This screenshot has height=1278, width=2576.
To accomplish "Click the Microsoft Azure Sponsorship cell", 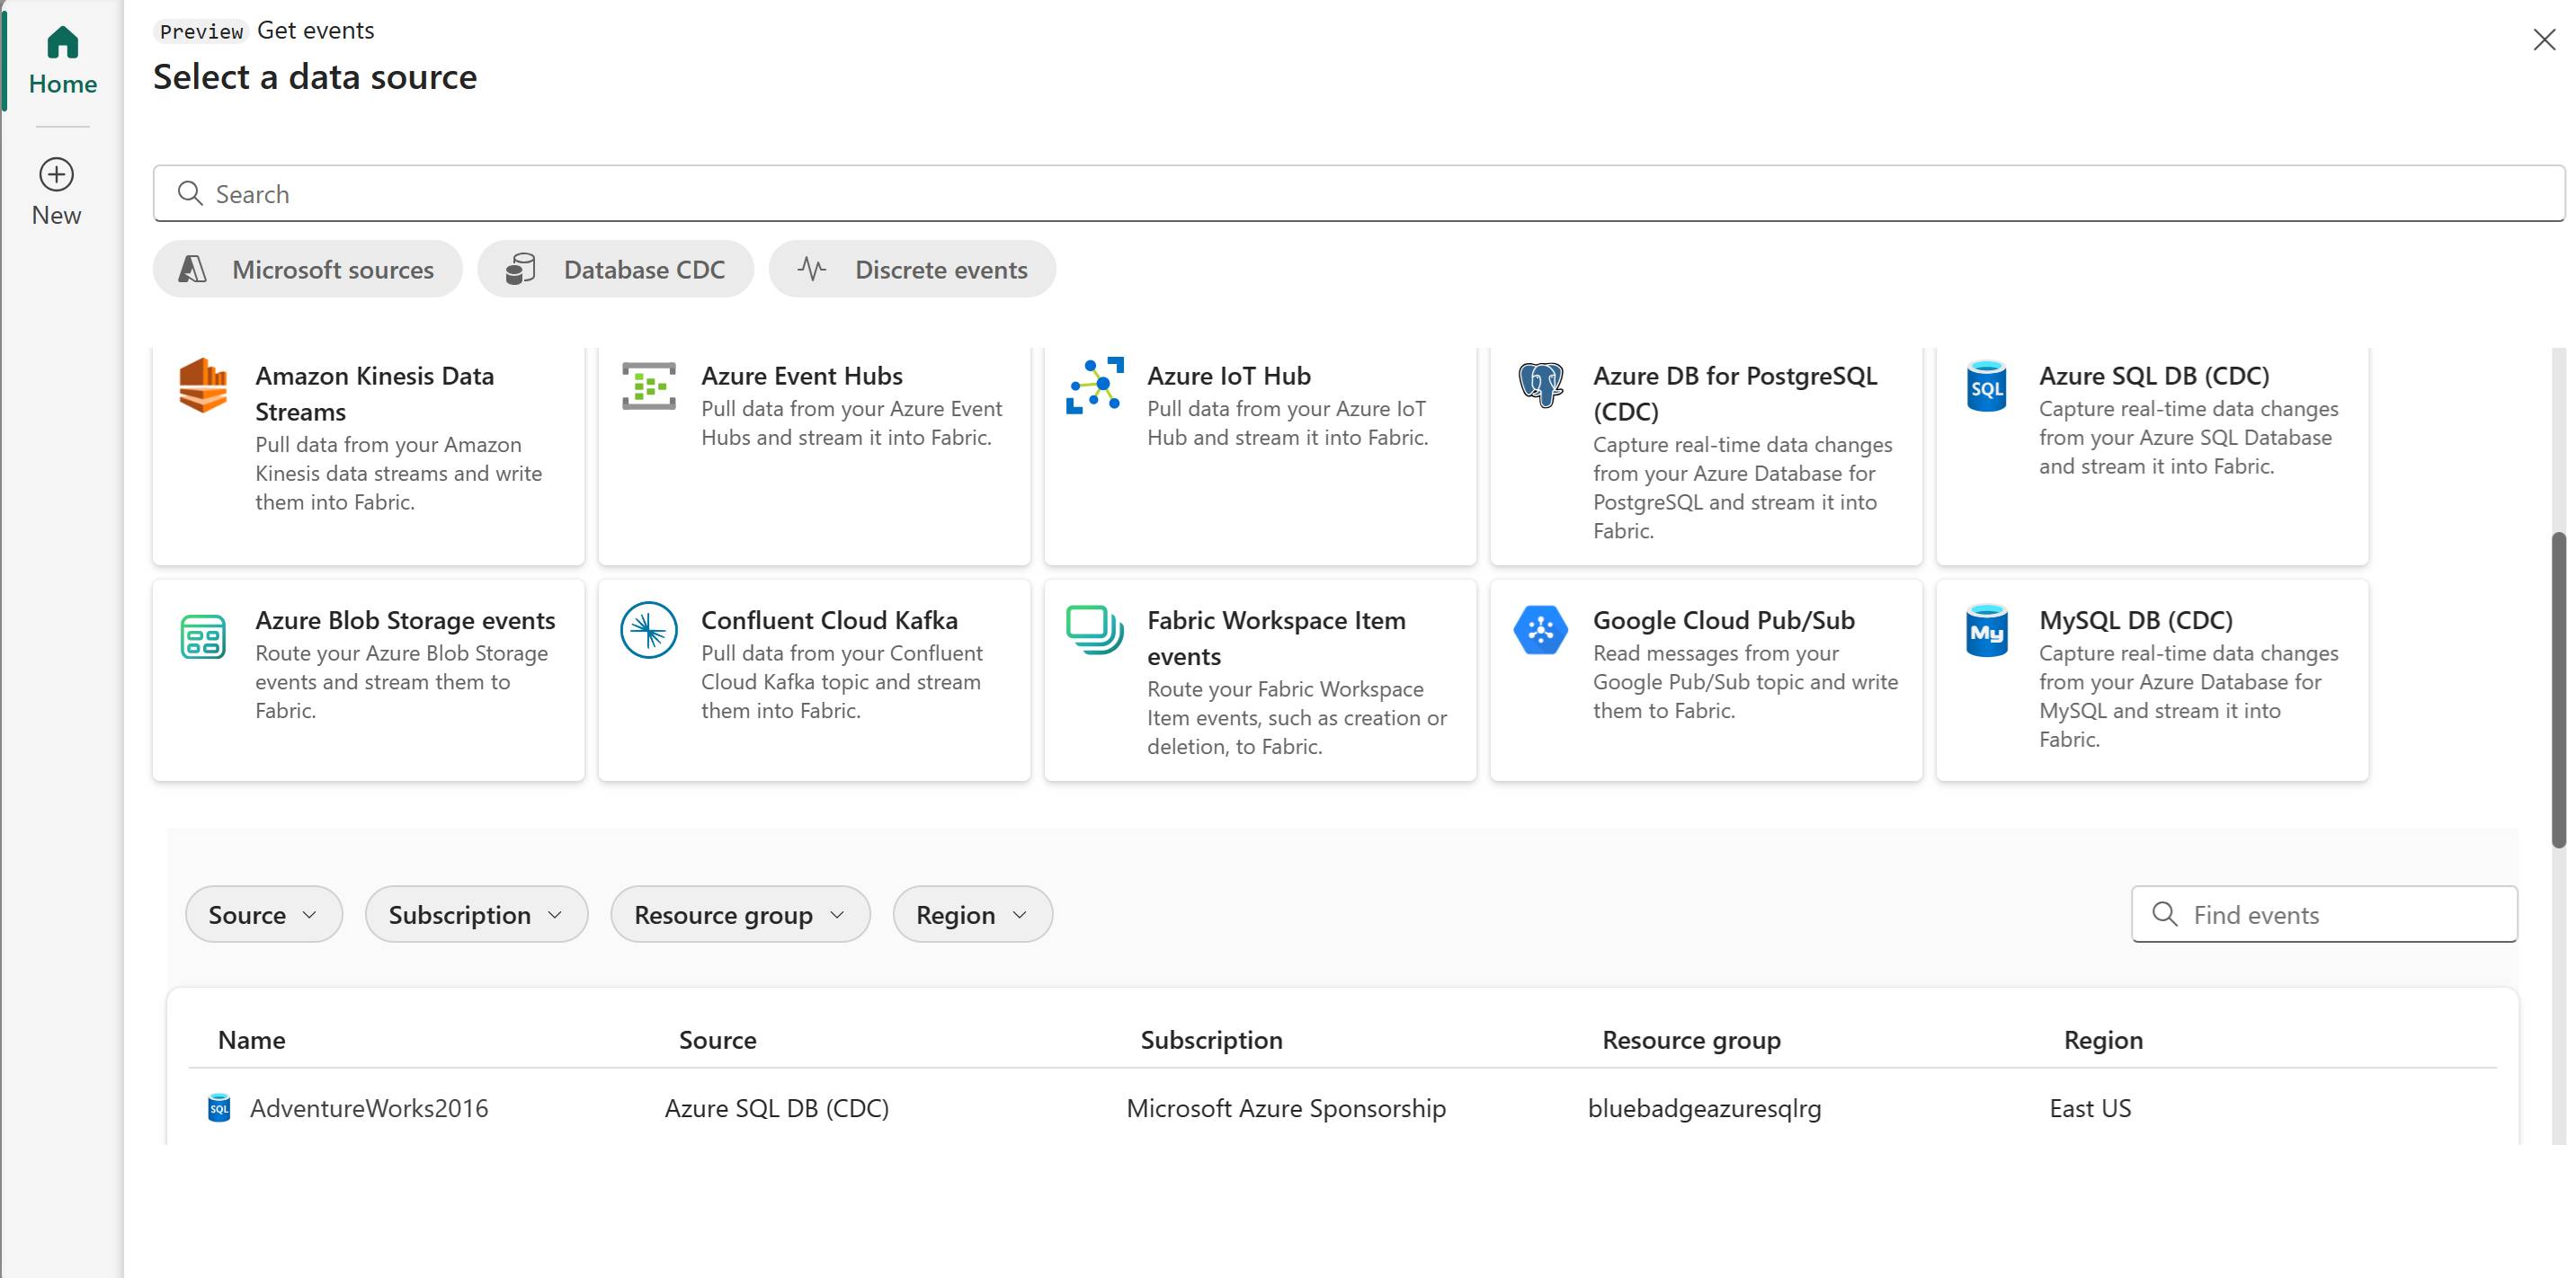I will pos(1286,1108).
